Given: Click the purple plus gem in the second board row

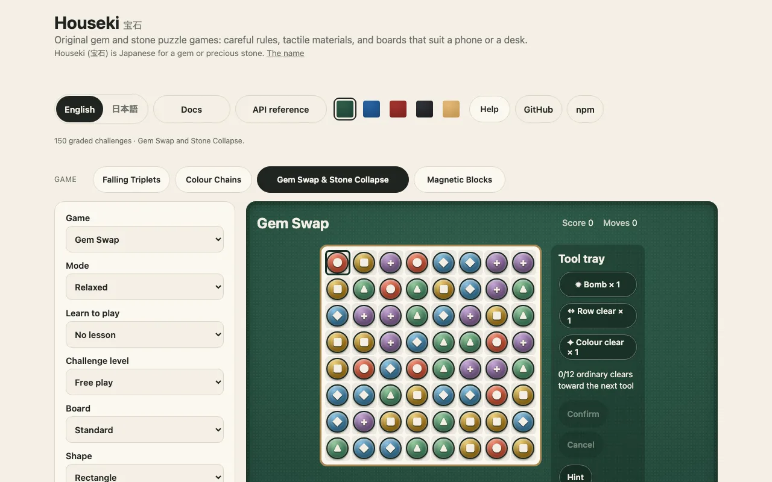Looking at the screenshot, I should [x=497, y=289].
